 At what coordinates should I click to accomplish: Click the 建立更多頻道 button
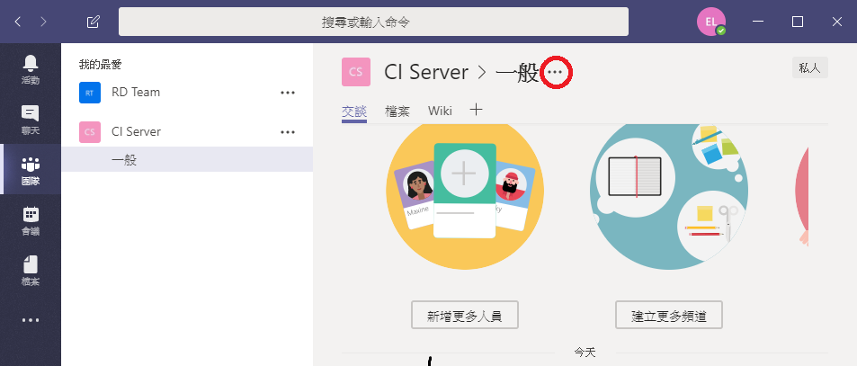tap(669, 316)
